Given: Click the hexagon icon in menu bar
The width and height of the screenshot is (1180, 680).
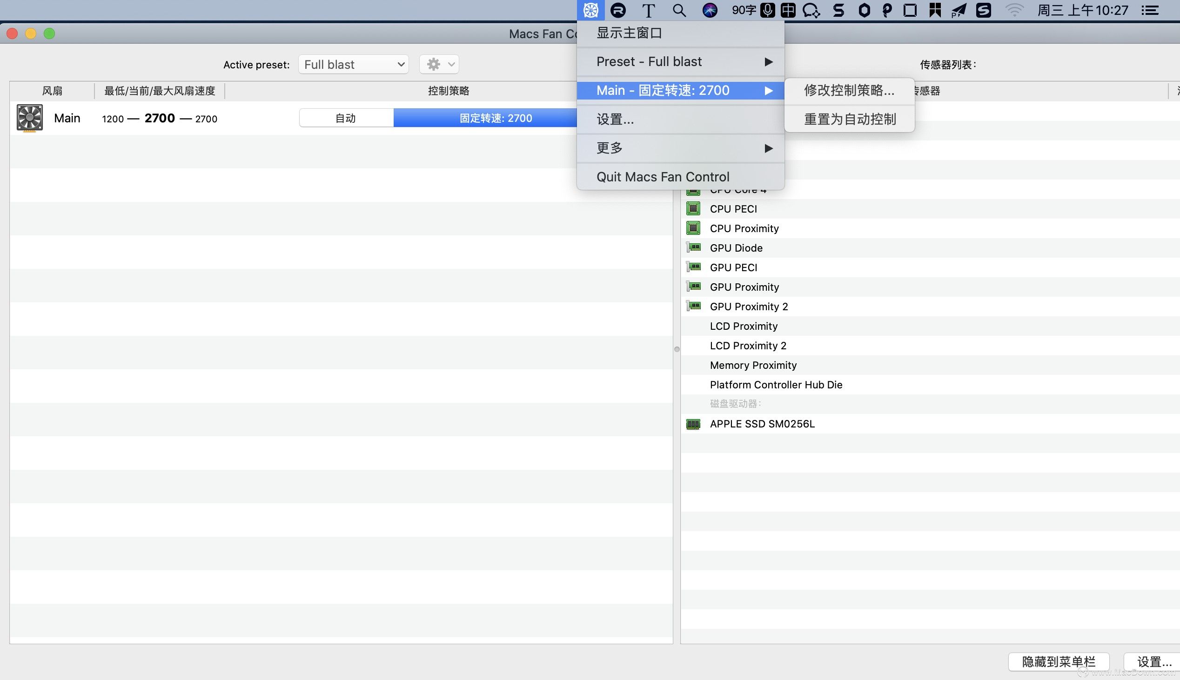Looking at the screenshot, I should pos(864,10).
